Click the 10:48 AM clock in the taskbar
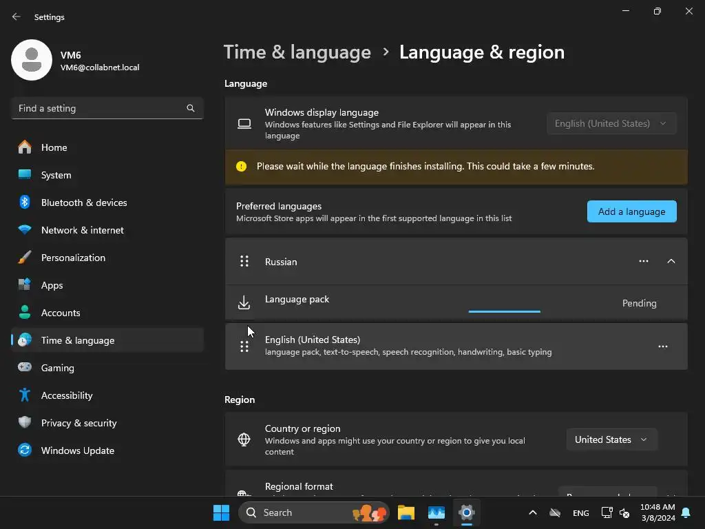Viewport: 705px width, 529px height. coord(657,508)
